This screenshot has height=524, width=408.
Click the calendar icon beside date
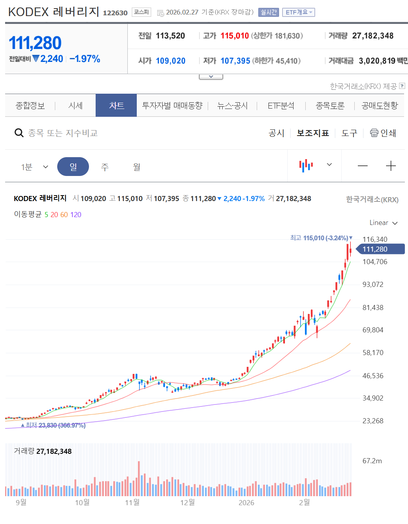[160, 13]
